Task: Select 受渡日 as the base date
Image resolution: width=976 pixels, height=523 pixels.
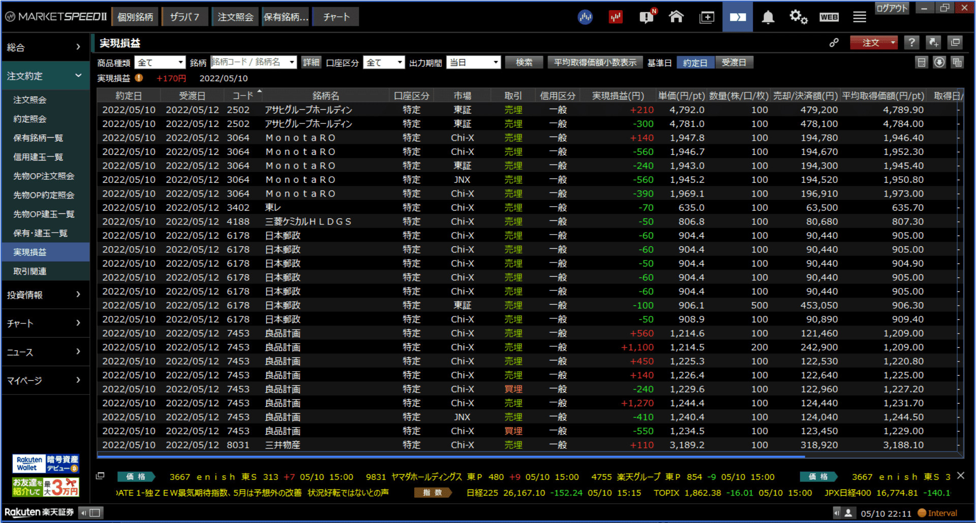Action: pyautogui.click(x=734, y=62)
